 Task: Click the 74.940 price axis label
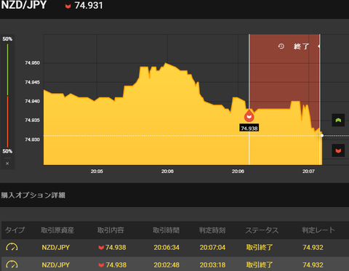[32, 101]
